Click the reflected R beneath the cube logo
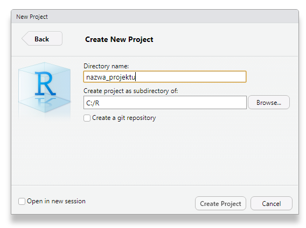The width and height of the screenshot is (306, 228). (x=45, y=102)
